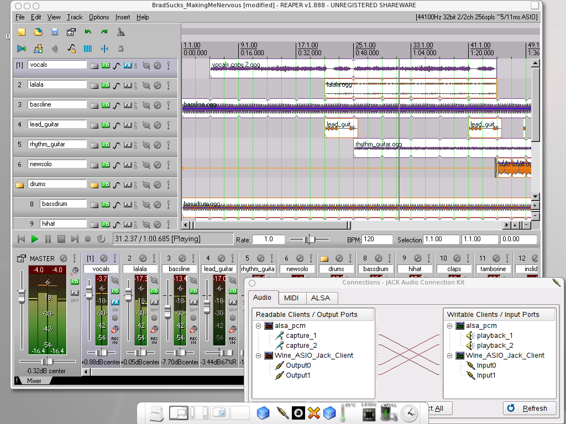The height and width of the screenshot is (424, 566).
Task: Click the playback Rate slider handle
Action: point(310,240)
